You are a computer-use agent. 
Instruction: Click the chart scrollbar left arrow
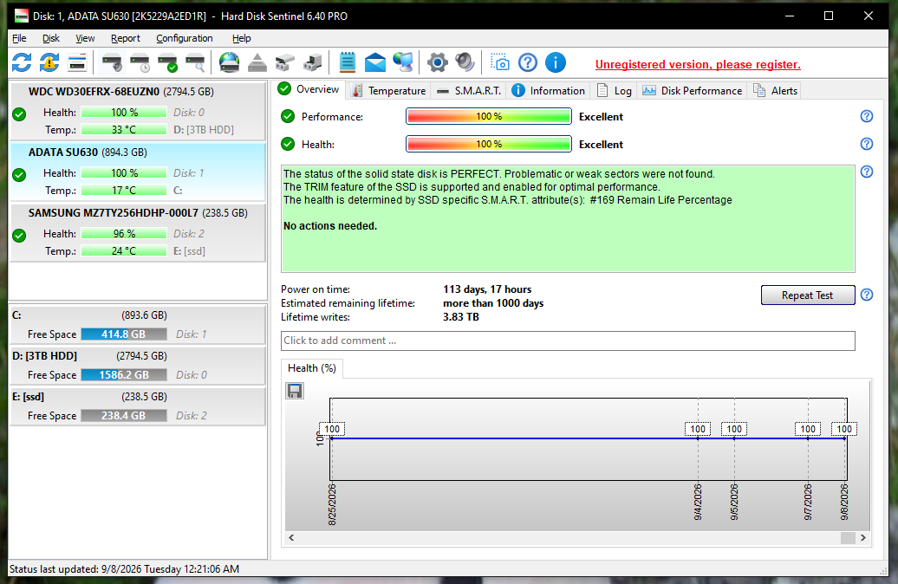coord(291,537)
